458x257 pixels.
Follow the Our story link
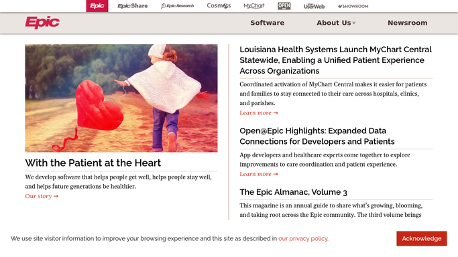pos(42,196)
